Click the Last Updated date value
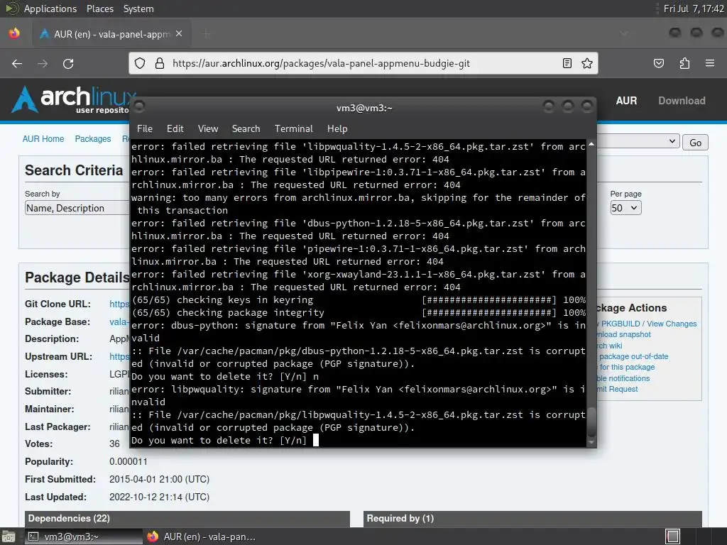Viewport: 727px width, 545px height. click(x=159, y=497)
